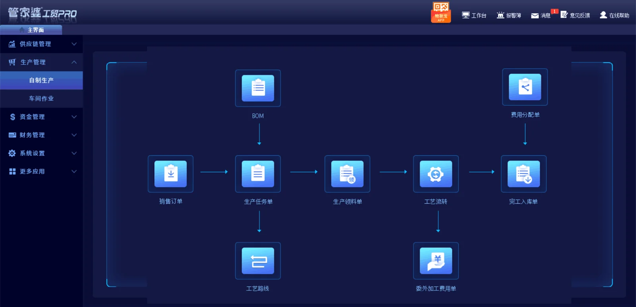Open the 工艺路线 process route icon

[x=258, y=261]
